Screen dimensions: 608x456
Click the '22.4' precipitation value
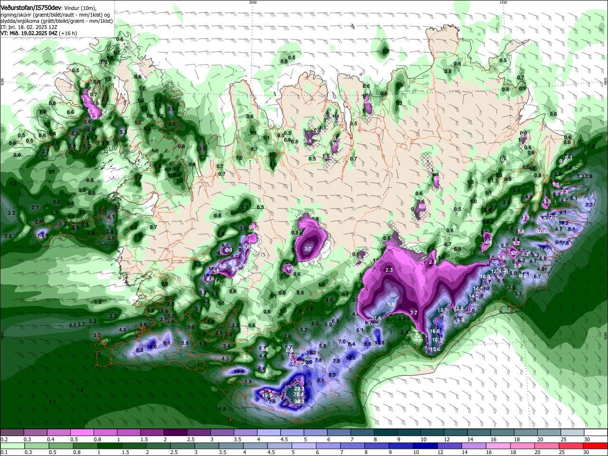pyautogui.click(x=298, y=395)
